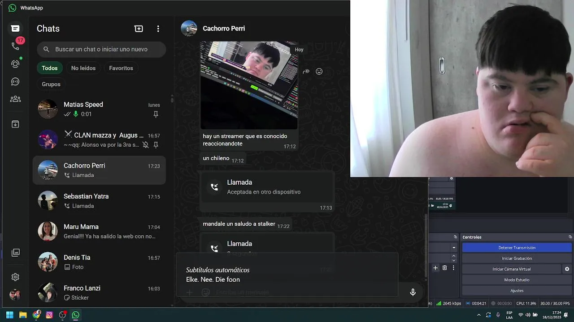Open Chrome from taskbar
The image size is (574, 322).
(36, 315)
